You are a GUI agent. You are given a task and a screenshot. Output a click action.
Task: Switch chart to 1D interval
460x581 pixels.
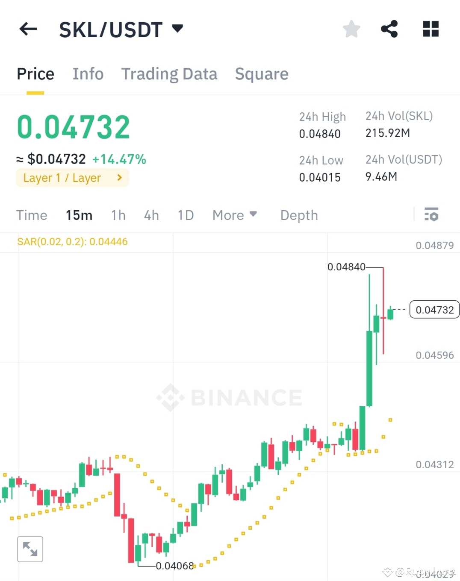[186, 215]
